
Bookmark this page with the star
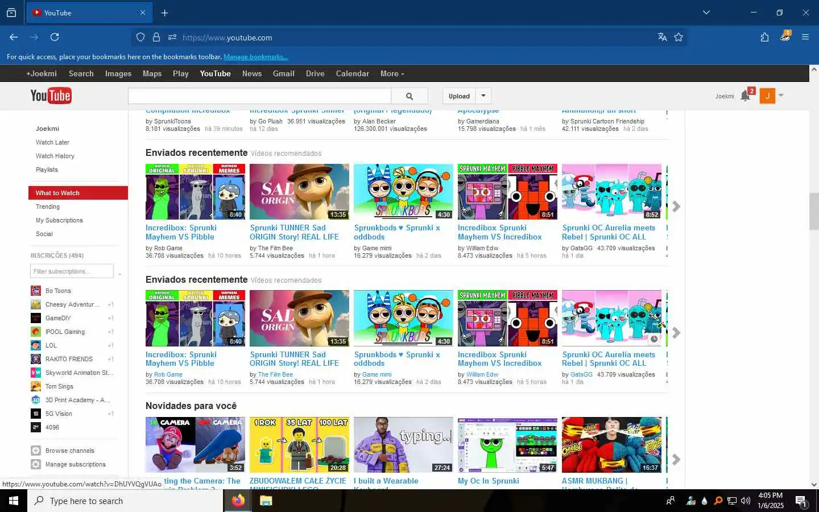679,37
